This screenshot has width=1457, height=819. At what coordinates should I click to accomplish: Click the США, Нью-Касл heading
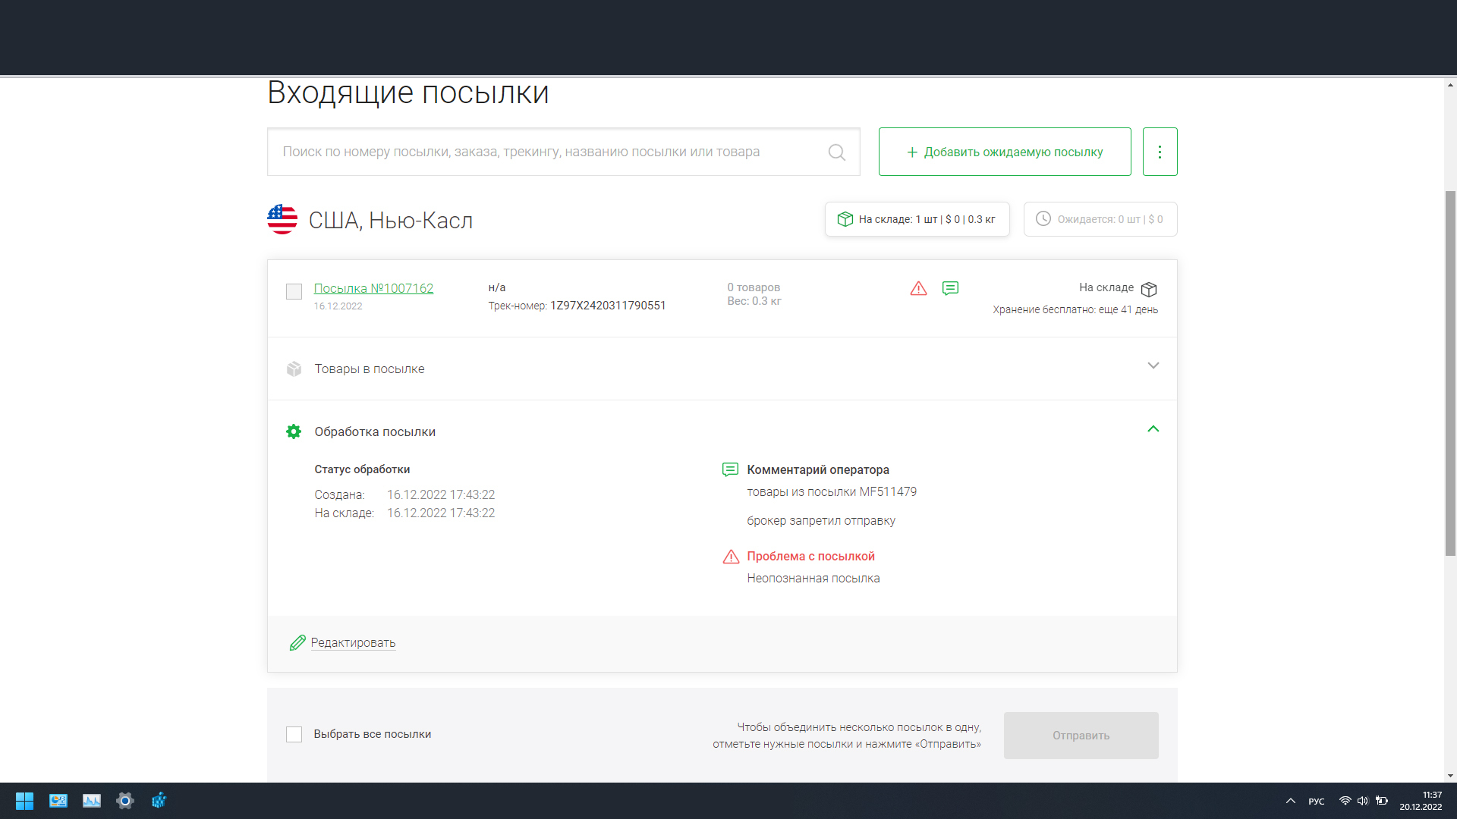[391, 221]
